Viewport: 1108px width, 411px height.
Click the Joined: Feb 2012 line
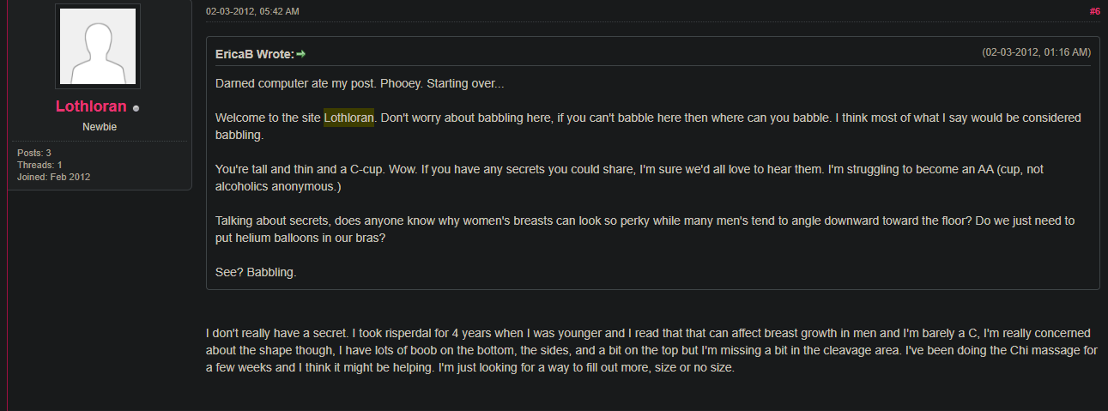pyautogui.click(x=53, y=177)
